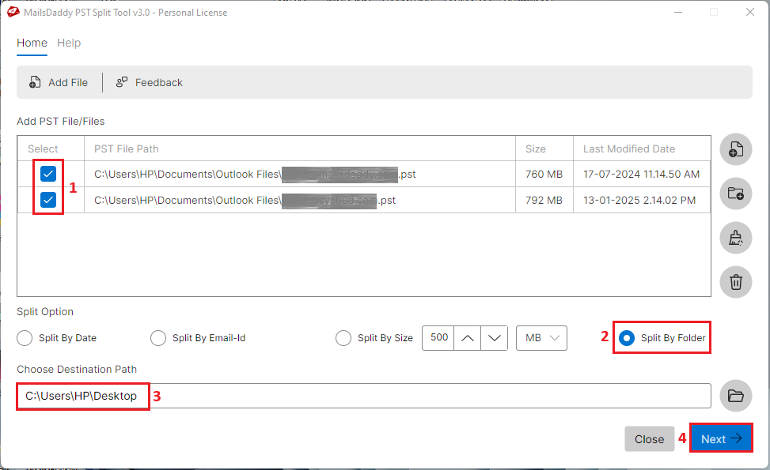Select the 792 MB size cell
Viewport: 770px width, 470px height.
click(x=544, y=201)
